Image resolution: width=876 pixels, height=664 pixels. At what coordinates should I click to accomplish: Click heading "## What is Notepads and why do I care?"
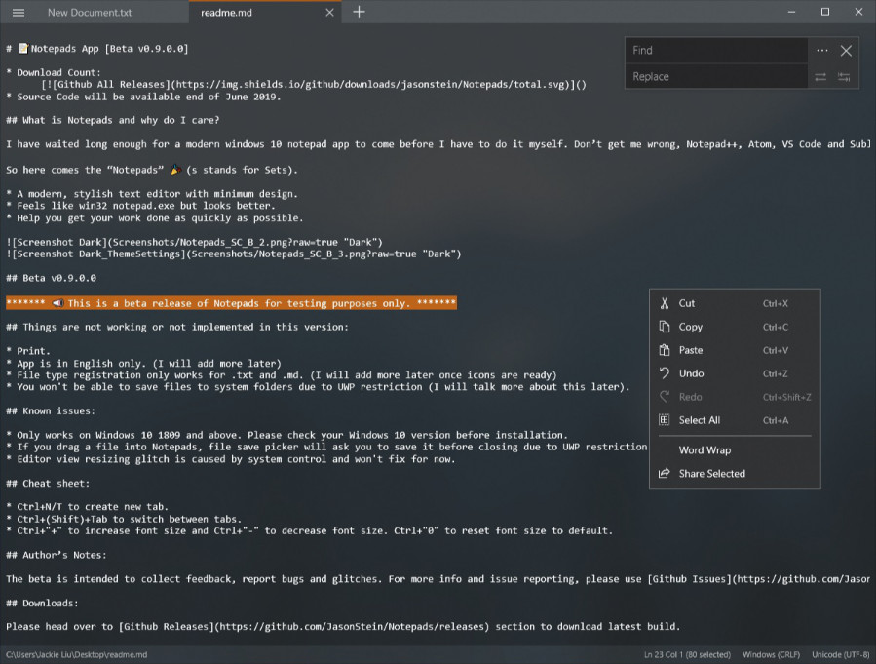point(113,120)
